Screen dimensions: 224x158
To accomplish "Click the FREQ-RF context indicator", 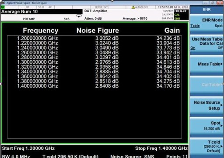I will [x=180, y=11].
